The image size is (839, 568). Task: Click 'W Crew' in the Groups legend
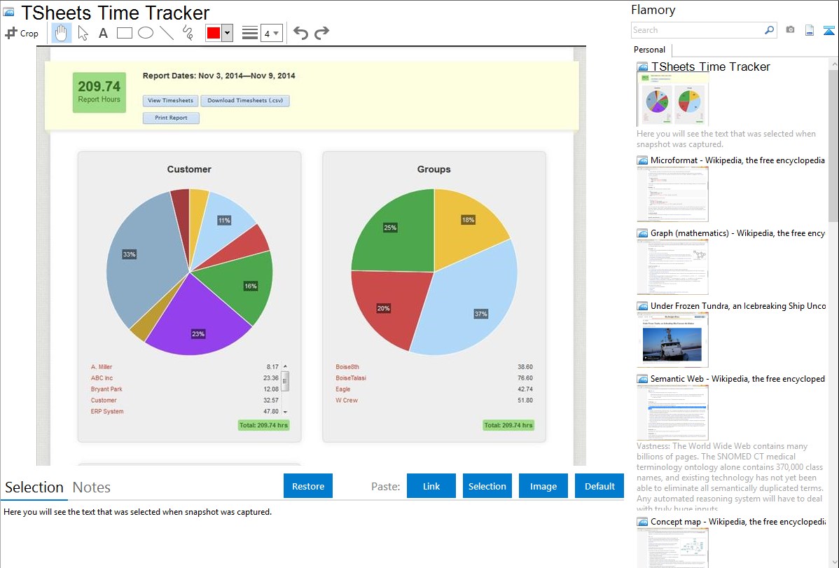point(347,401)
